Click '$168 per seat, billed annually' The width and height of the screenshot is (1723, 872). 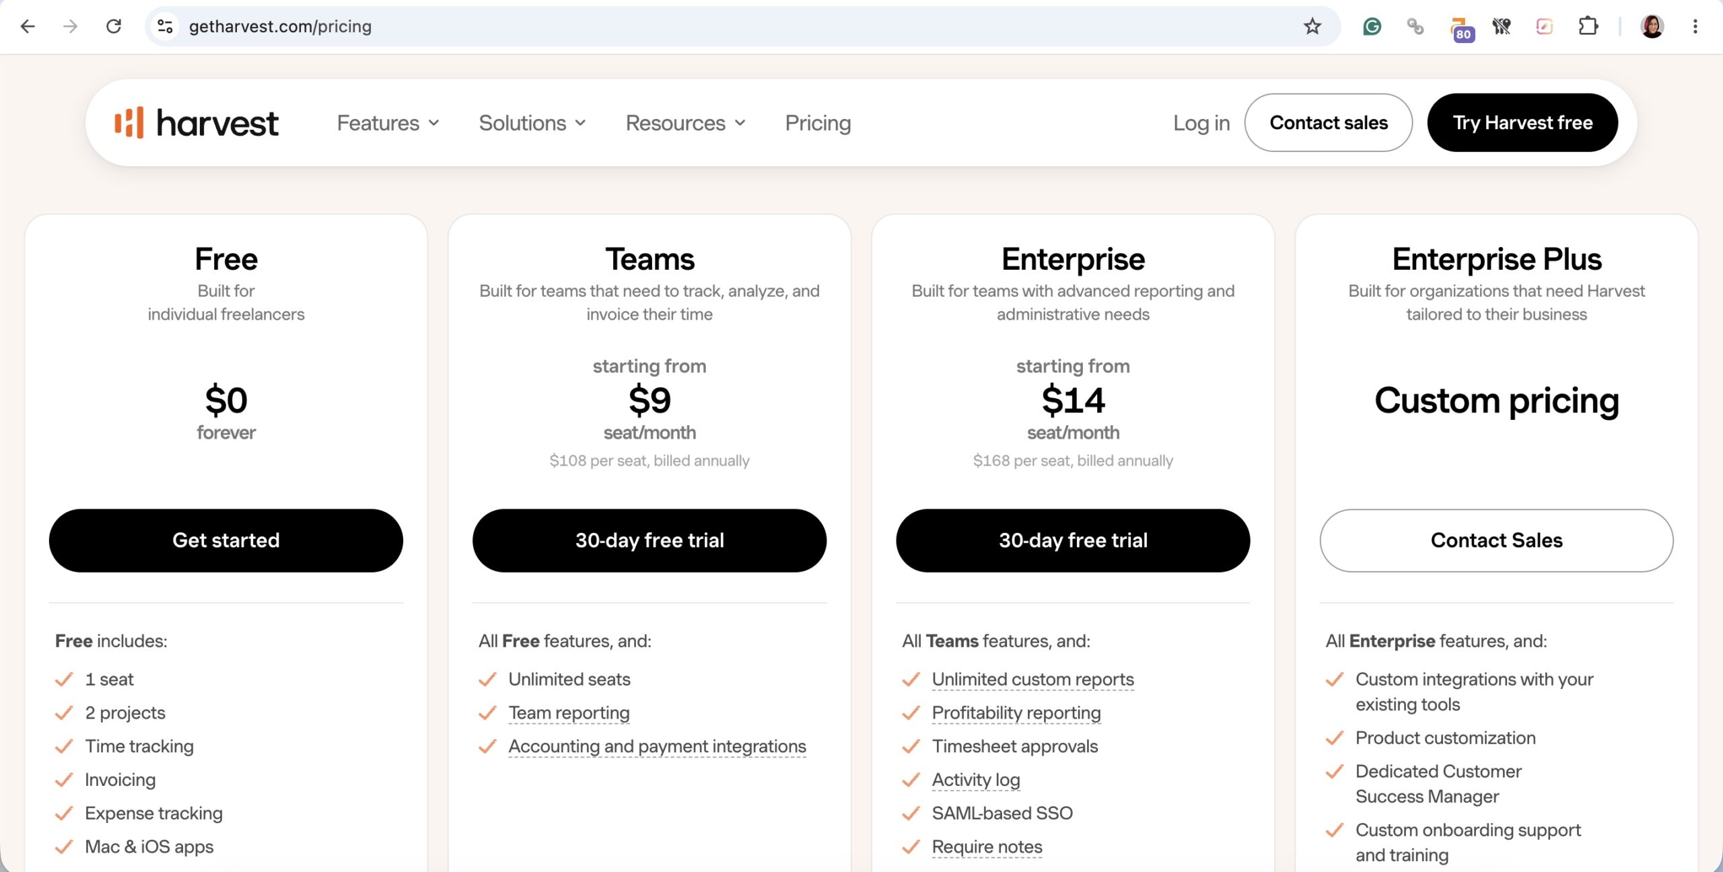coord(1073,461)
